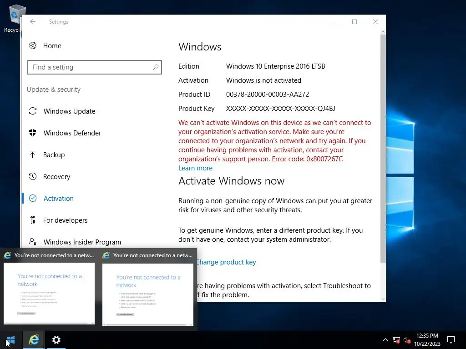Screen dimensions: 466x349
Task: Click the Home gear icon
Action: [33, 45]
